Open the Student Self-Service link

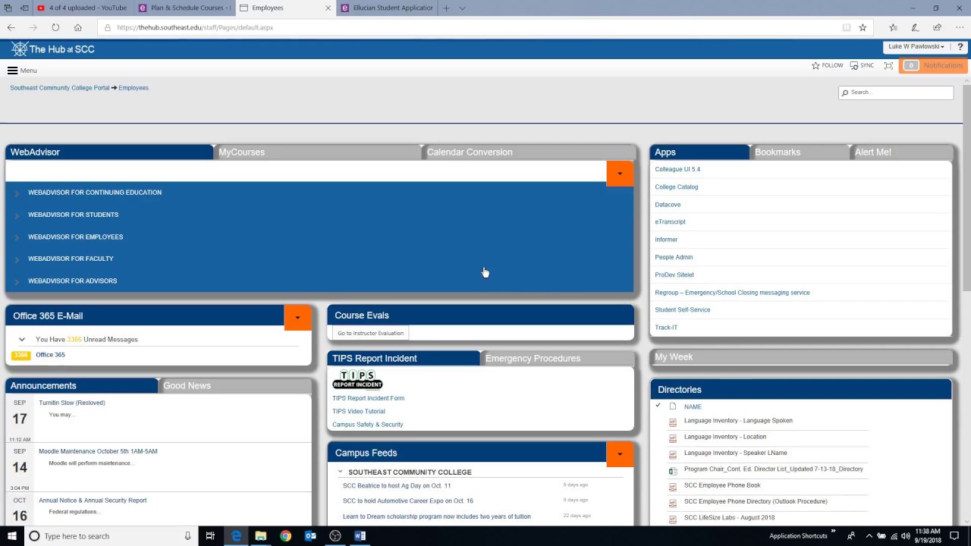pyautogui.click(x=683, y=309)
